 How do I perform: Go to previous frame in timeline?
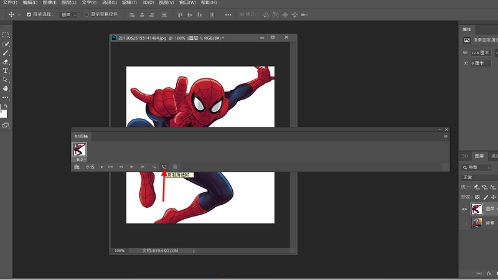pos(121,167)
